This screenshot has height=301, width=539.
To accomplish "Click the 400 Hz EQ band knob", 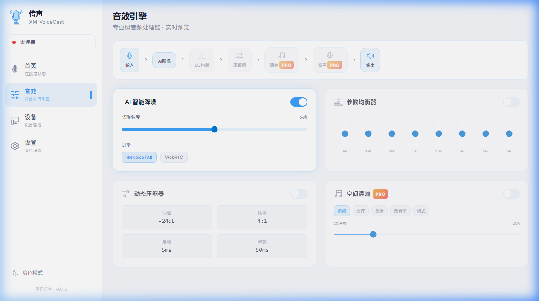I will coord(392,134).
